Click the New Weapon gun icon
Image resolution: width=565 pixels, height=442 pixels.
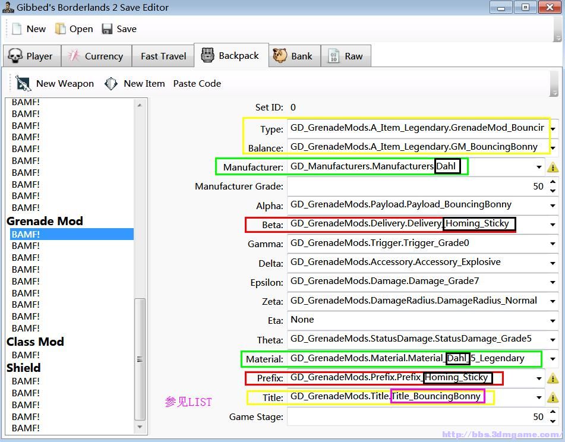(23, 84)
